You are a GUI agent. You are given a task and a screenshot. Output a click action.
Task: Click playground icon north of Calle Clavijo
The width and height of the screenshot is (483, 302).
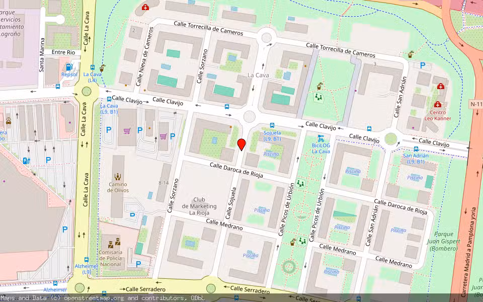318,98
